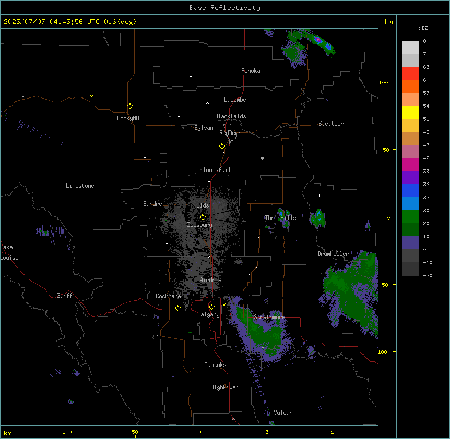This screenshot has height=439, width=450.
Task: Click the magenta 42 dBZ legend swatch
Action: (410, 164)
